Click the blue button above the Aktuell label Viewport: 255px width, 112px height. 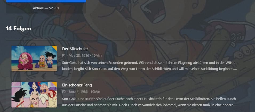pyautogui.click(x=46, y=1)
